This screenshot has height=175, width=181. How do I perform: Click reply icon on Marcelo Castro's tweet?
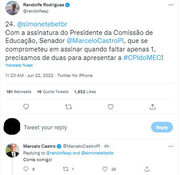[x=26, y=169]
